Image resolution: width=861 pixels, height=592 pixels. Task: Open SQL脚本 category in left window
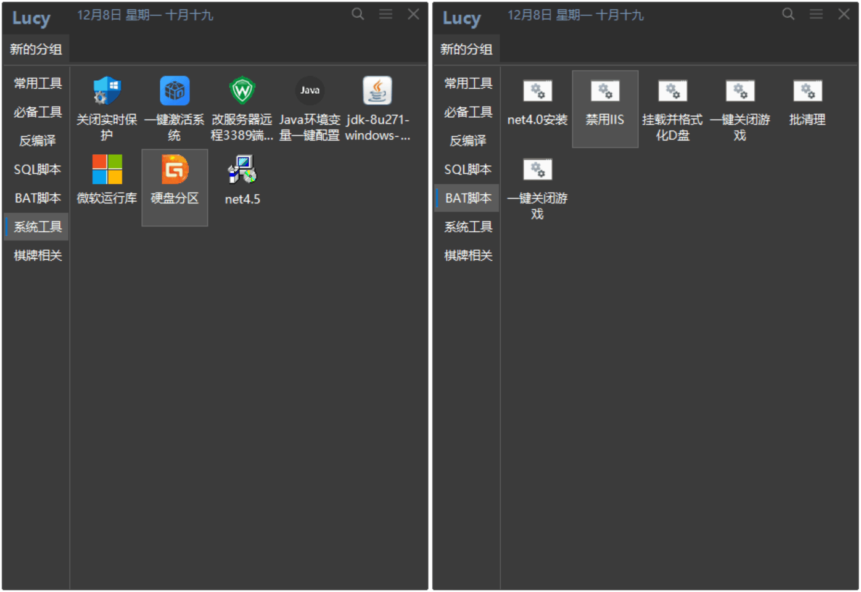tap(38, 170)
